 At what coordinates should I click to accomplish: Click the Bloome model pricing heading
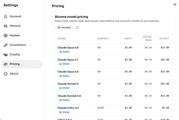[x=71, y=17]
